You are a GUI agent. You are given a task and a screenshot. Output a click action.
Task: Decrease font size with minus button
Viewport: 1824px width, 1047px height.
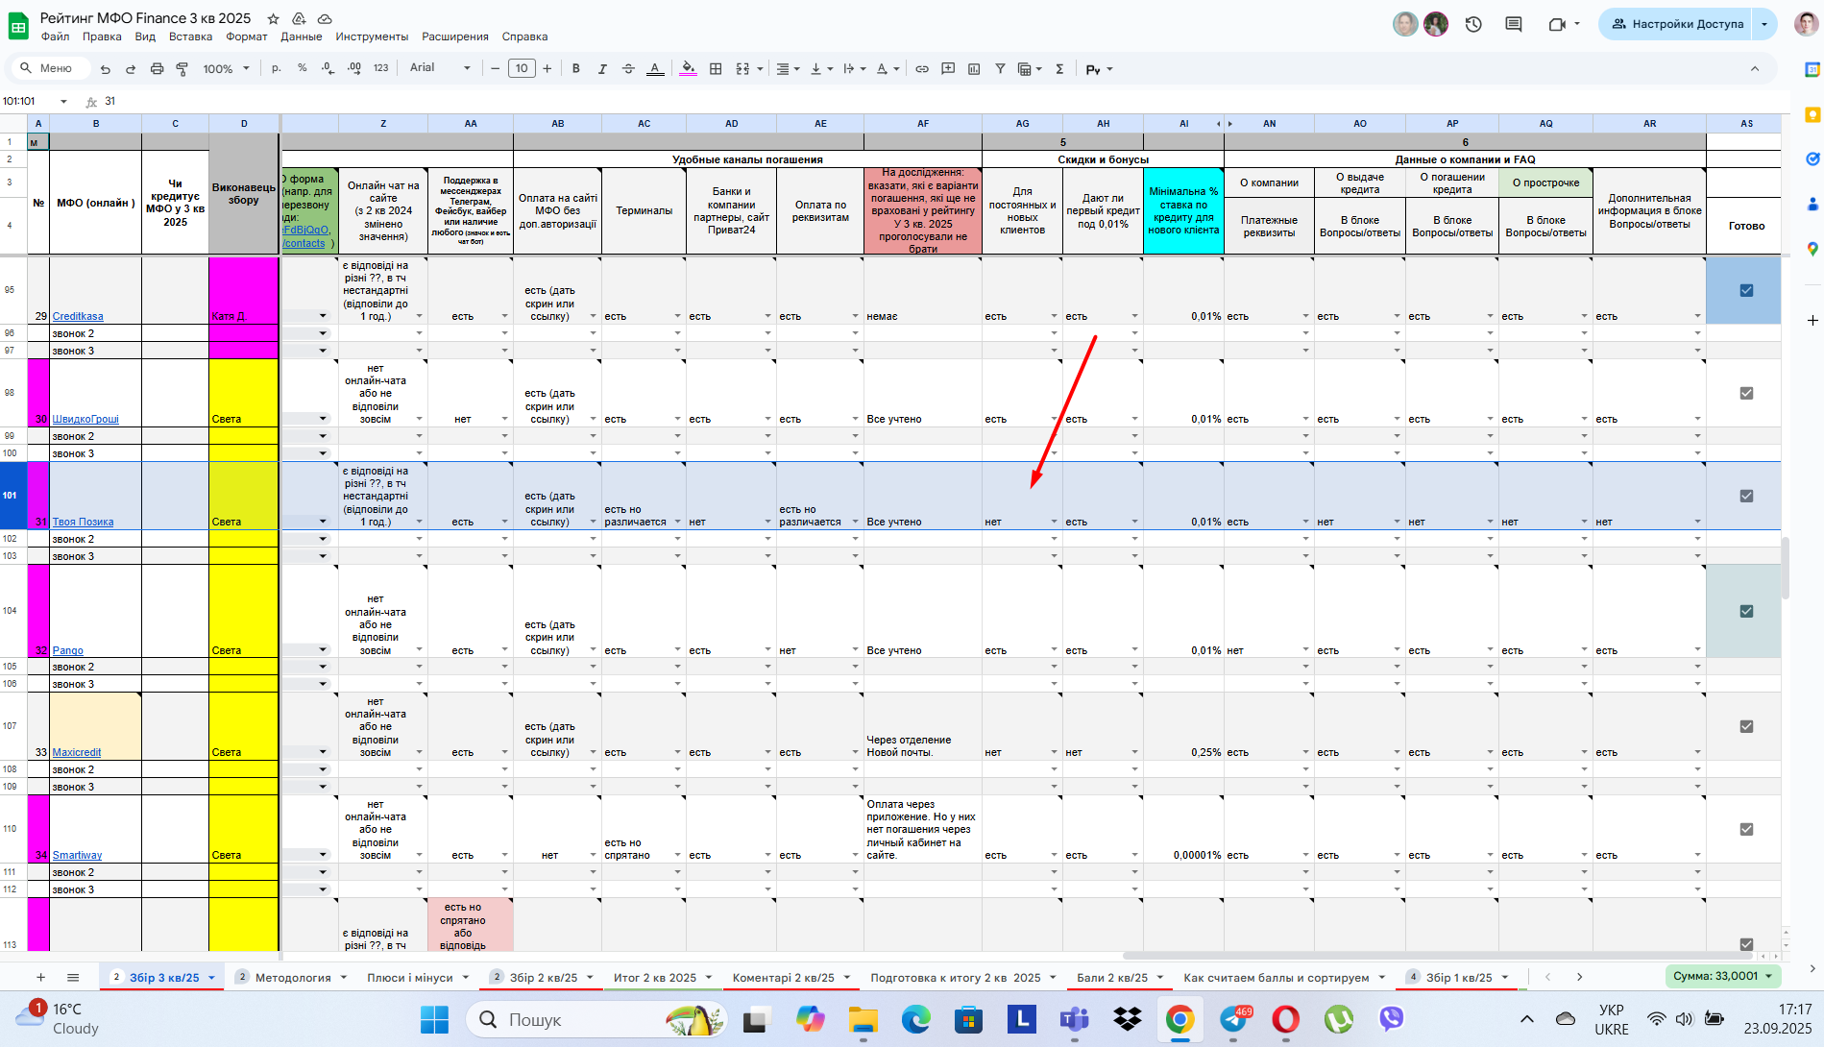pyautogui.click(x=496, y=68)
